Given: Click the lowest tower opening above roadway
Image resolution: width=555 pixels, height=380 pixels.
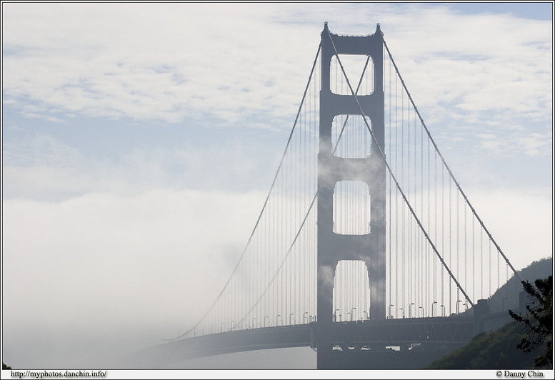Looking at the screenshot, I should click(351, 289).
